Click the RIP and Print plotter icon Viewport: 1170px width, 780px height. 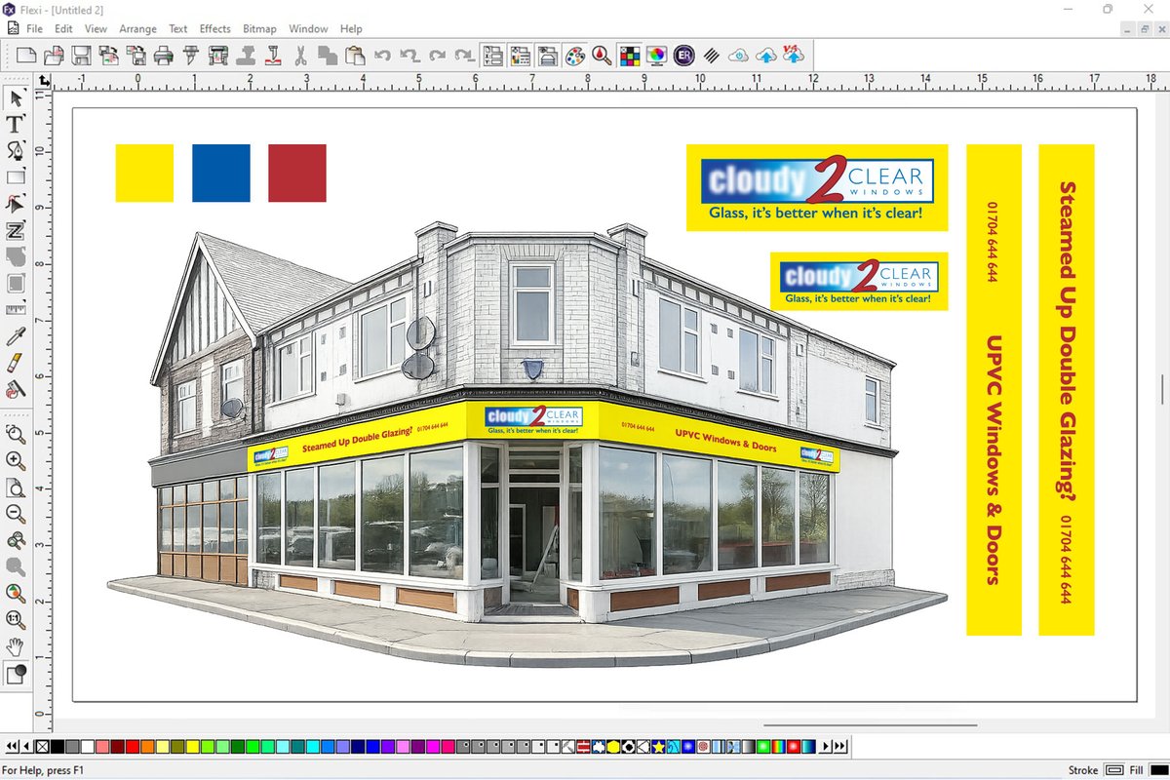(x=218, y=55)
